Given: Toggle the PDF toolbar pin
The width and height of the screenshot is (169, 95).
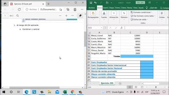Looking at the screenshot, I should pyautogui.click(x=80, y=16).
